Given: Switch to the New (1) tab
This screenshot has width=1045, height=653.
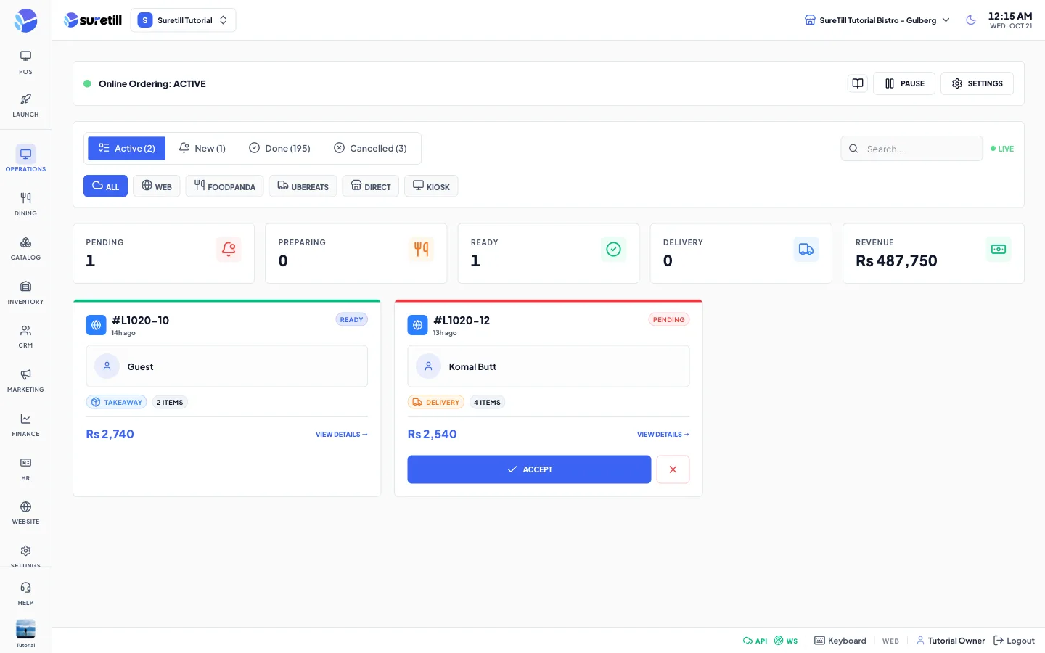Looking at the screenshot, I should (202, 148).
